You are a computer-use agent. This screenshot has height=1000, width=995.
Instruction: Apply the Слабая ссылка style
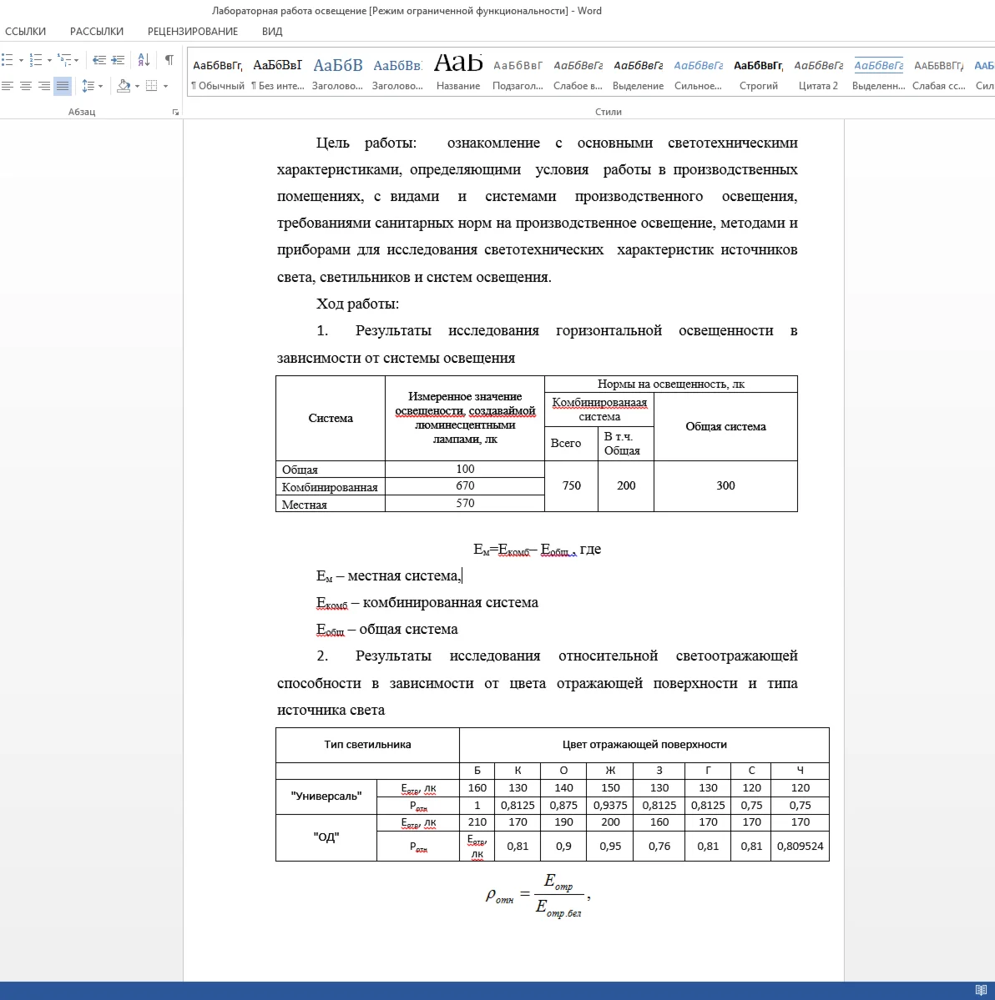[x=939, y=73]
